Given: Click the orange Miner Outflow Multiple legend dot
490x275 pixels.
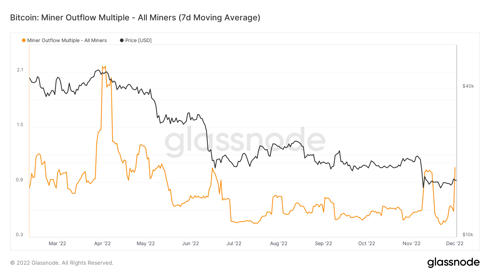Looking at the screenshot, I should pyautogui.click(x=24, y=40).
